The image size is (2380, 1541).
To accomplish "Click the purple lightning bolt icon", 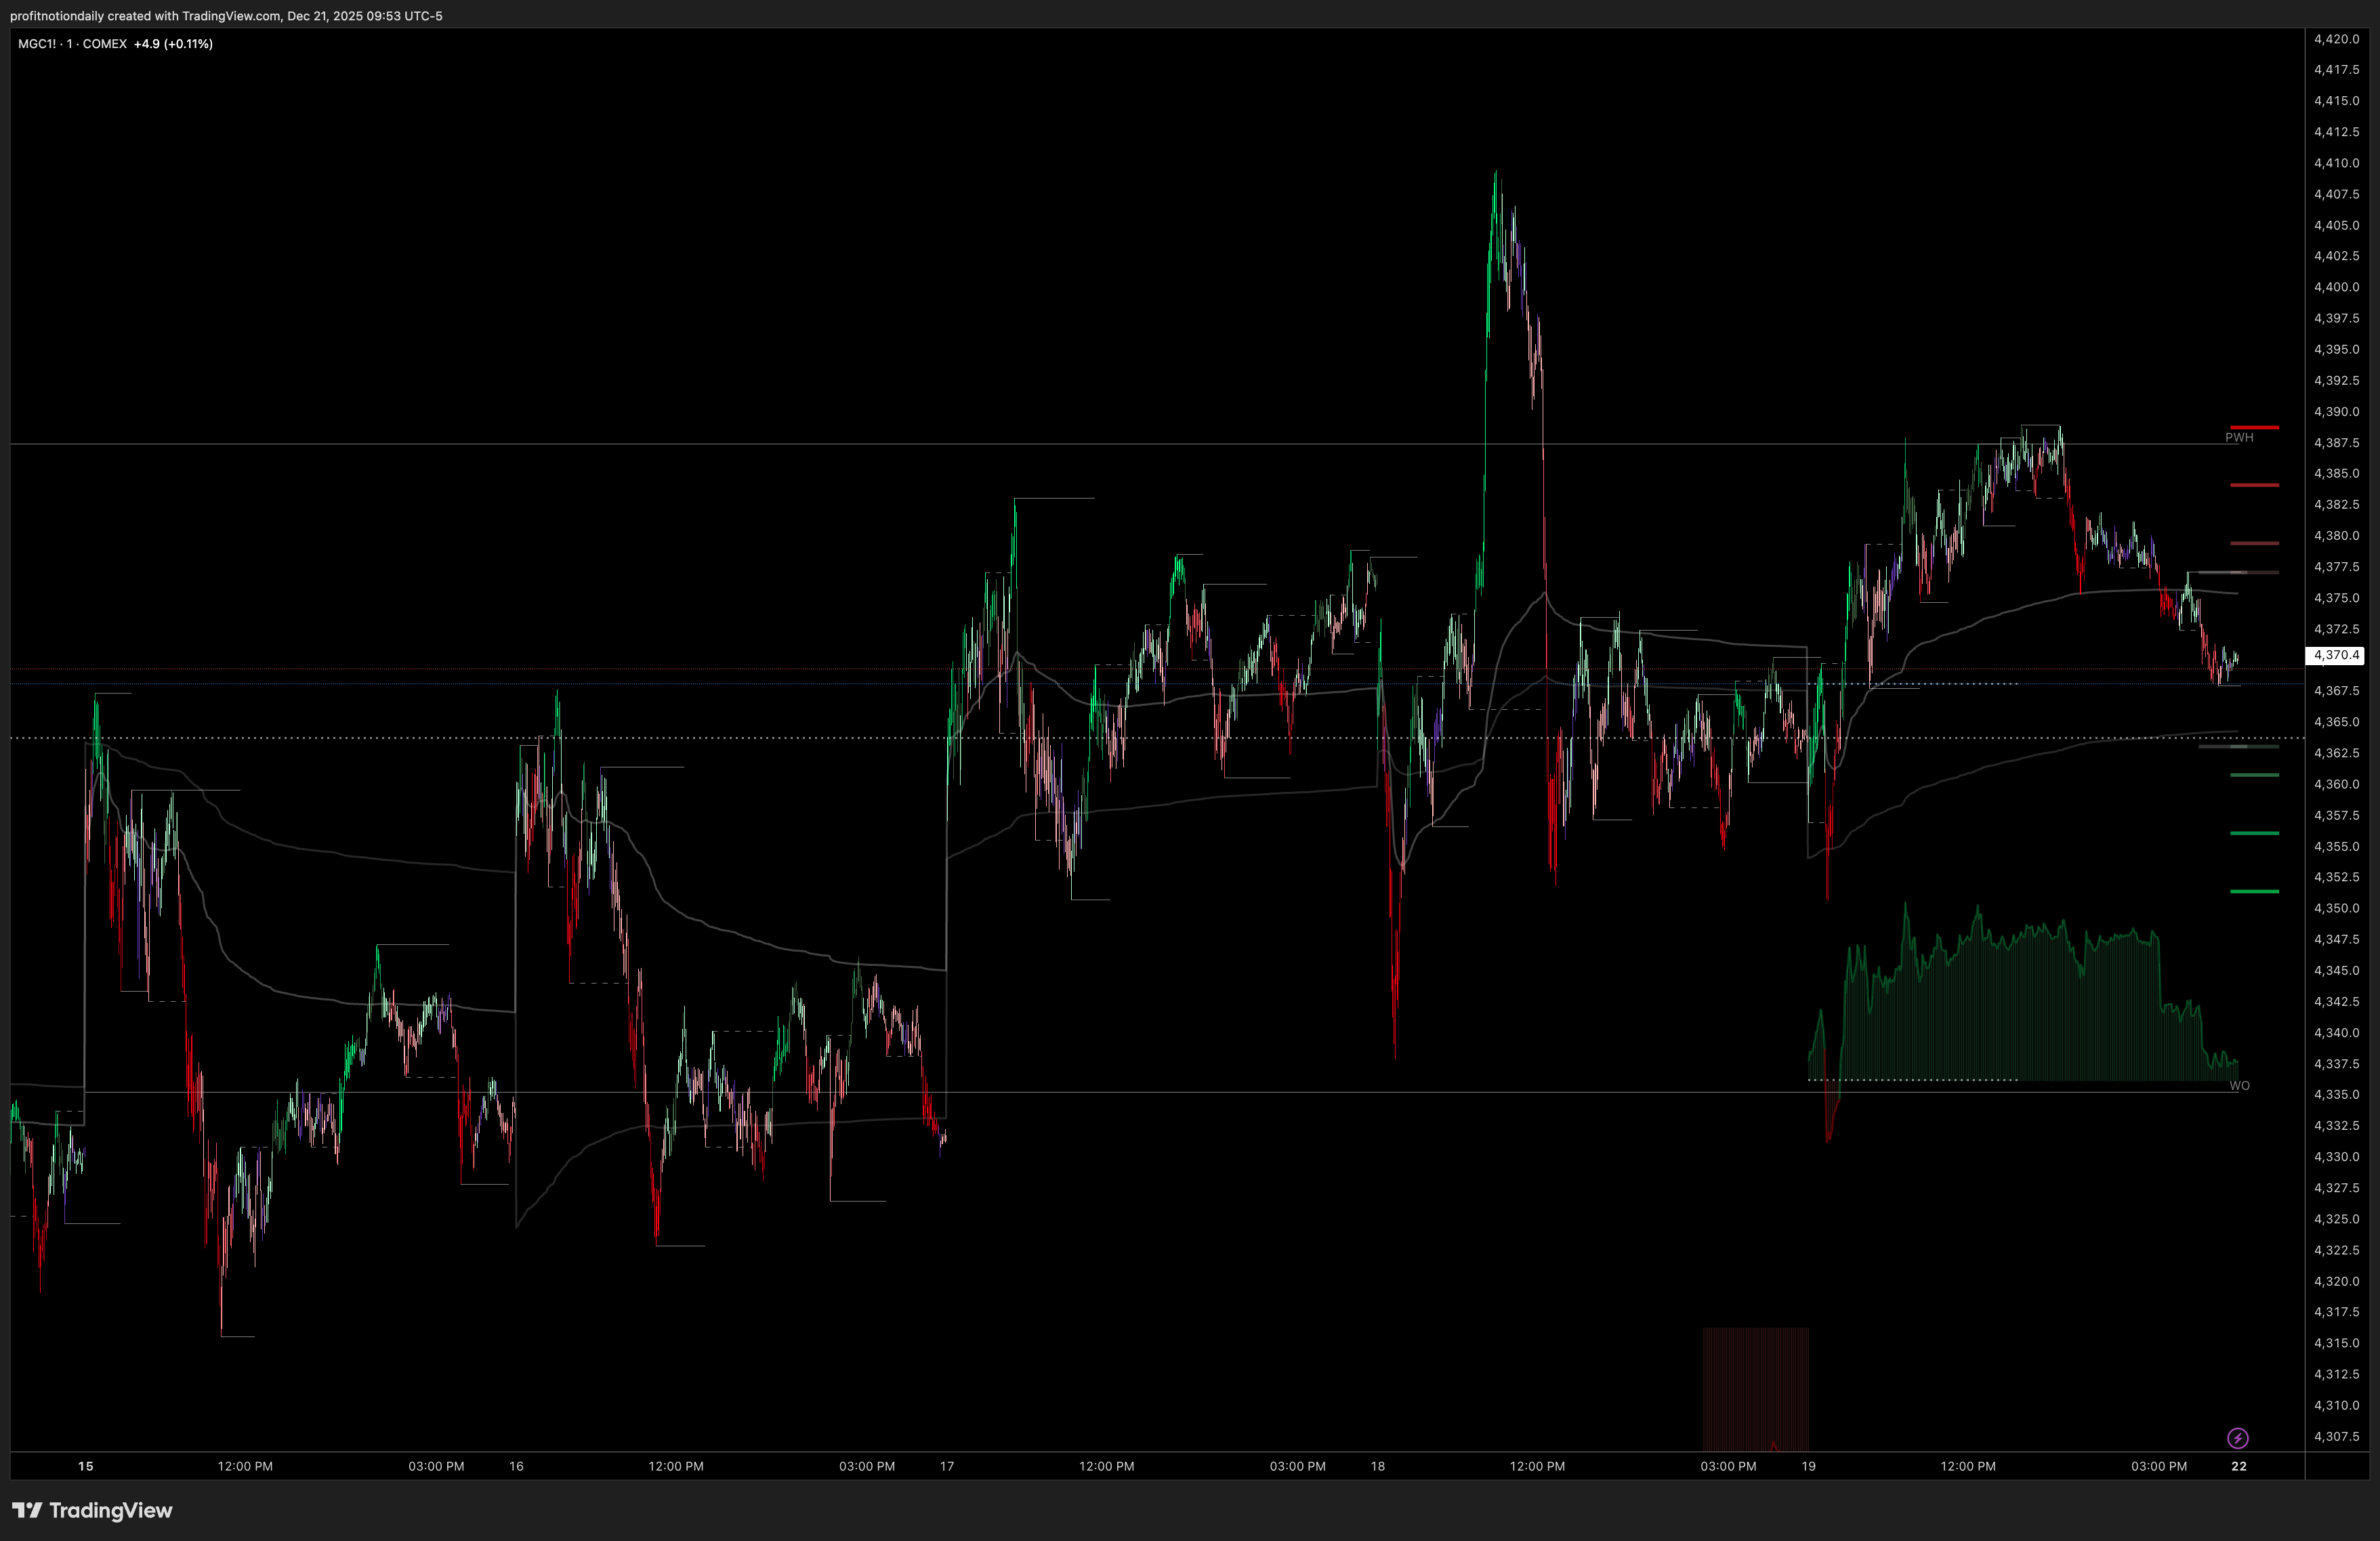I will [x=2238, y=1438].
